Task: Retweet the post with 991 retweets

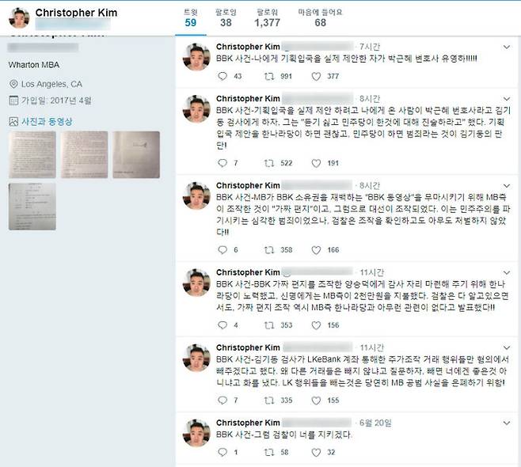Action: (269, 77)
